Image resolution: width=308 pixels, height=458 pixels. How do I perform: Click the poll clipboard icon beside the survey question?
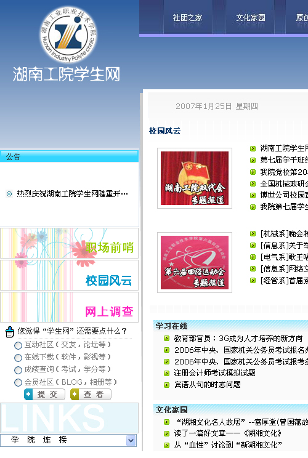click(x=10, y=332)
